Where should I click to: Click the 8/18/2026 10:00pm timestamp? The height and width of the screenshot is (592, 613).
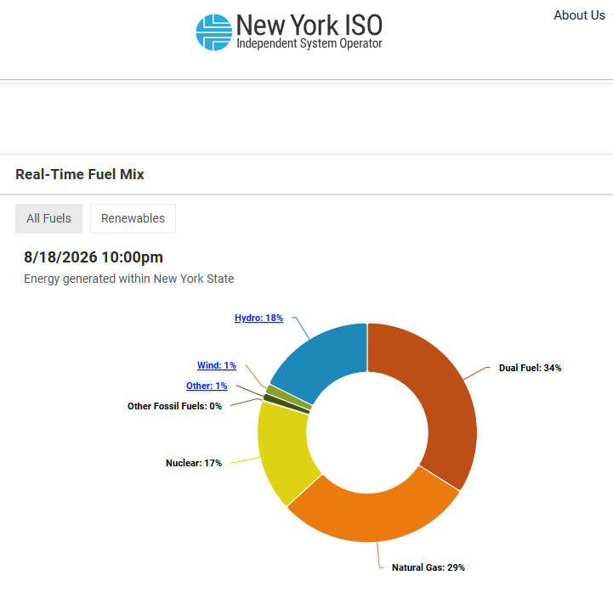point(94,257)
